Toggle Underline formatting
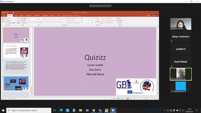Image resolution: width=201 pixels, height=113 pixels. pos(34,22)
